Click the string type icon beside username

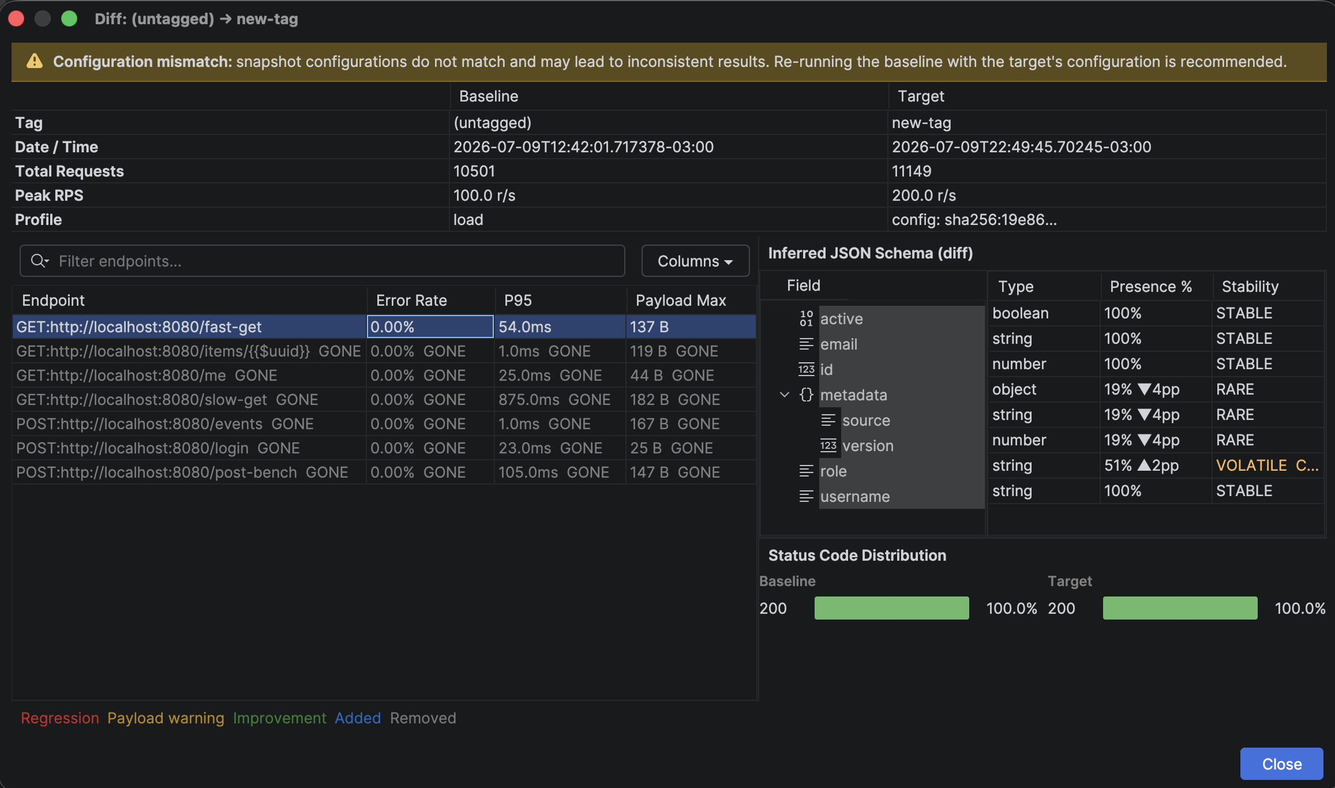[806, 496]
